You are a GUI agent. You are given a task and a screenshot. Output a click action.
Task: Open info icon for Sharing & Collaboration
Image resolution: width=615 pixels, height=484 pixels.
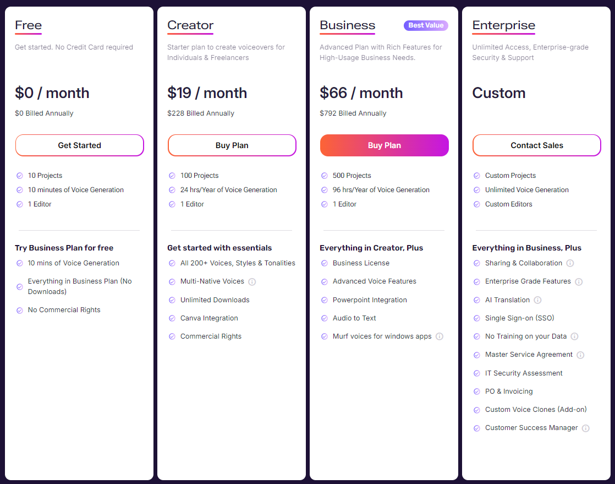tap(570, 263)
